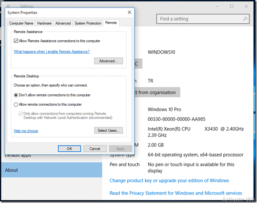Switch to the Computer Name tab
Screen dimensions: 257x203
pyautogui.click(x=21, y=23)
